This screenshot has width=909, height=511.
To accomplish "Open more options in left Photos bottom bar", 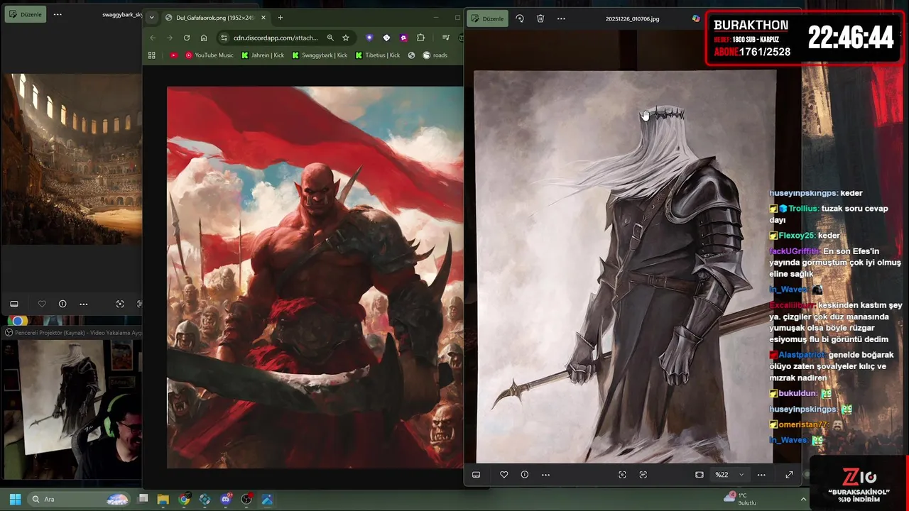I will click(84, 304).
